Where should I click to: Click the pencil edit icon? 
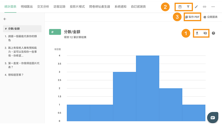(x=196, y=7)
